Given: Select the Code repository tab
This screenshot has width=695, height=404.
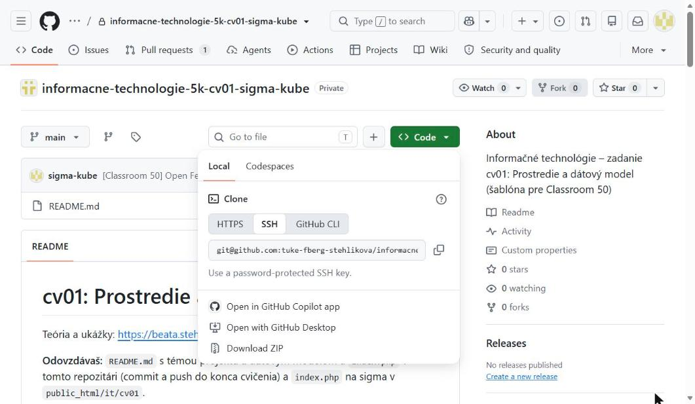Looking at the screenshot, I should pos(35,50).
